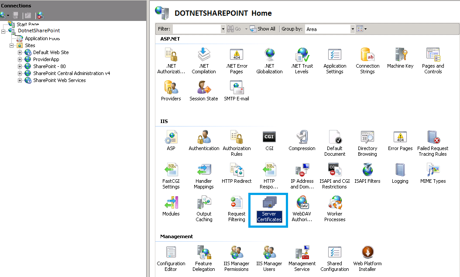Open Management Service
Image resolution: width=460 pixels, height=277 pixels.
pos(302,259)
